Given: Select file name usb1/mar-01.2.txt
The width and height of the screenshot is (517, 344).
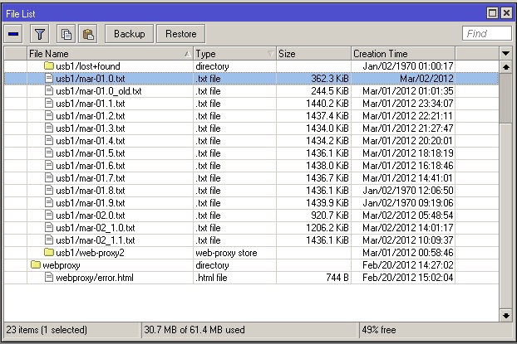Looking at the screenshot, I should tap(91, 116).
